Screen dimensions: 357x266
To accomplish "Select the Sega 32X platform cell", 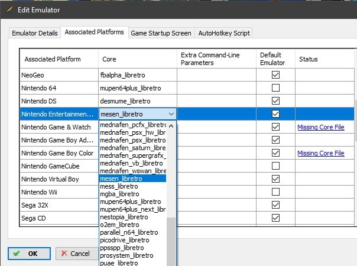I will click(59, 205).
